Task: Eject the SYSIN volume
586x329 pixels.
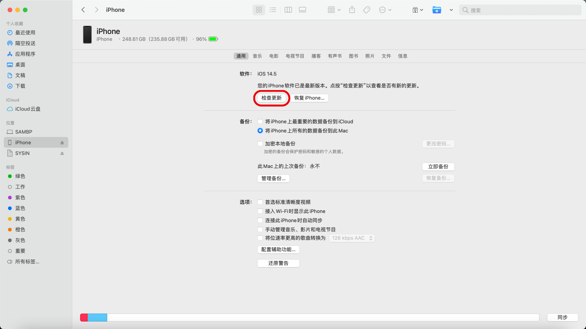Action: click(62, 153)
